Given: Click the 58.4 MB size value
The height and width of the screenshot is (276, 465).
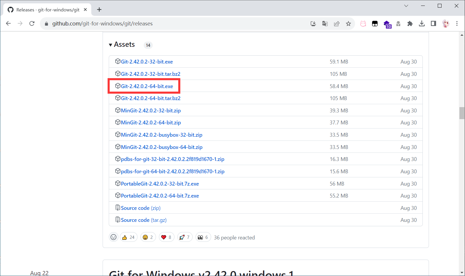Looking at the screenshot, I should point(339,86).
